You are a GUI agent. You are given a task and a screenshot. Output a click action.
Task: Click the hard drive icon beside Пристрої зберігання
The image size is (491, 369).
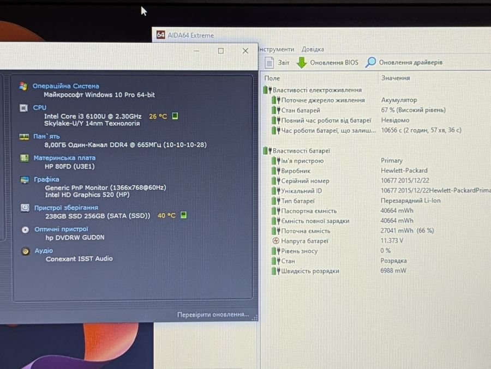coord(25,208)
